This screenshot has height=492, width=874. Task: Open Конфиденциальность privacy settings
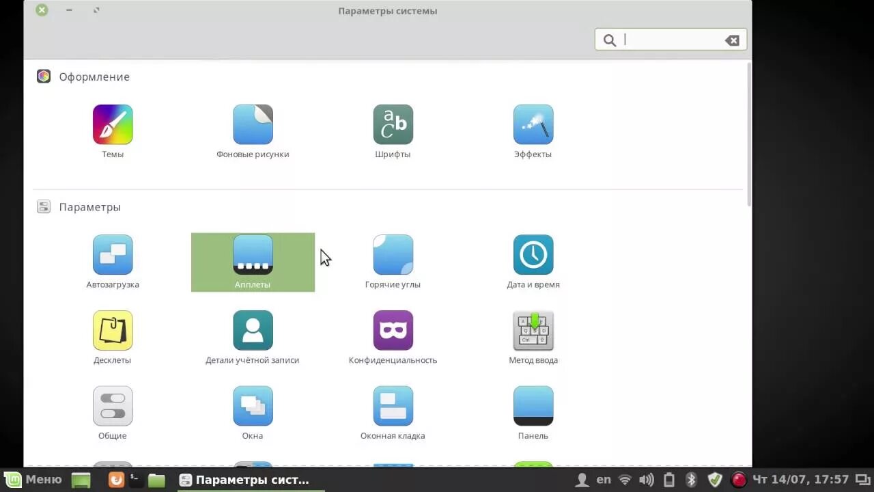tap(393, 331)
